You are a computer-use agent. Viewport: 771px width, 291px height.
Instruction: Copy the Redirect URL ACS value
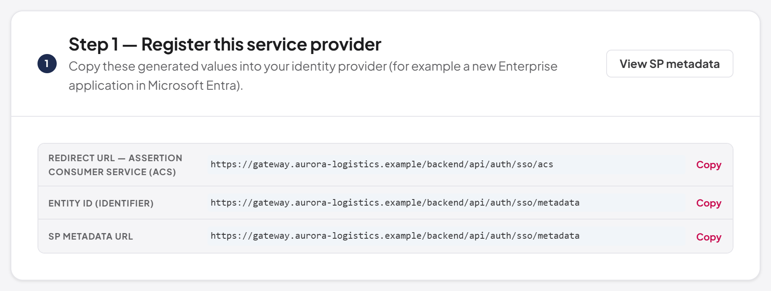(709, 165)
